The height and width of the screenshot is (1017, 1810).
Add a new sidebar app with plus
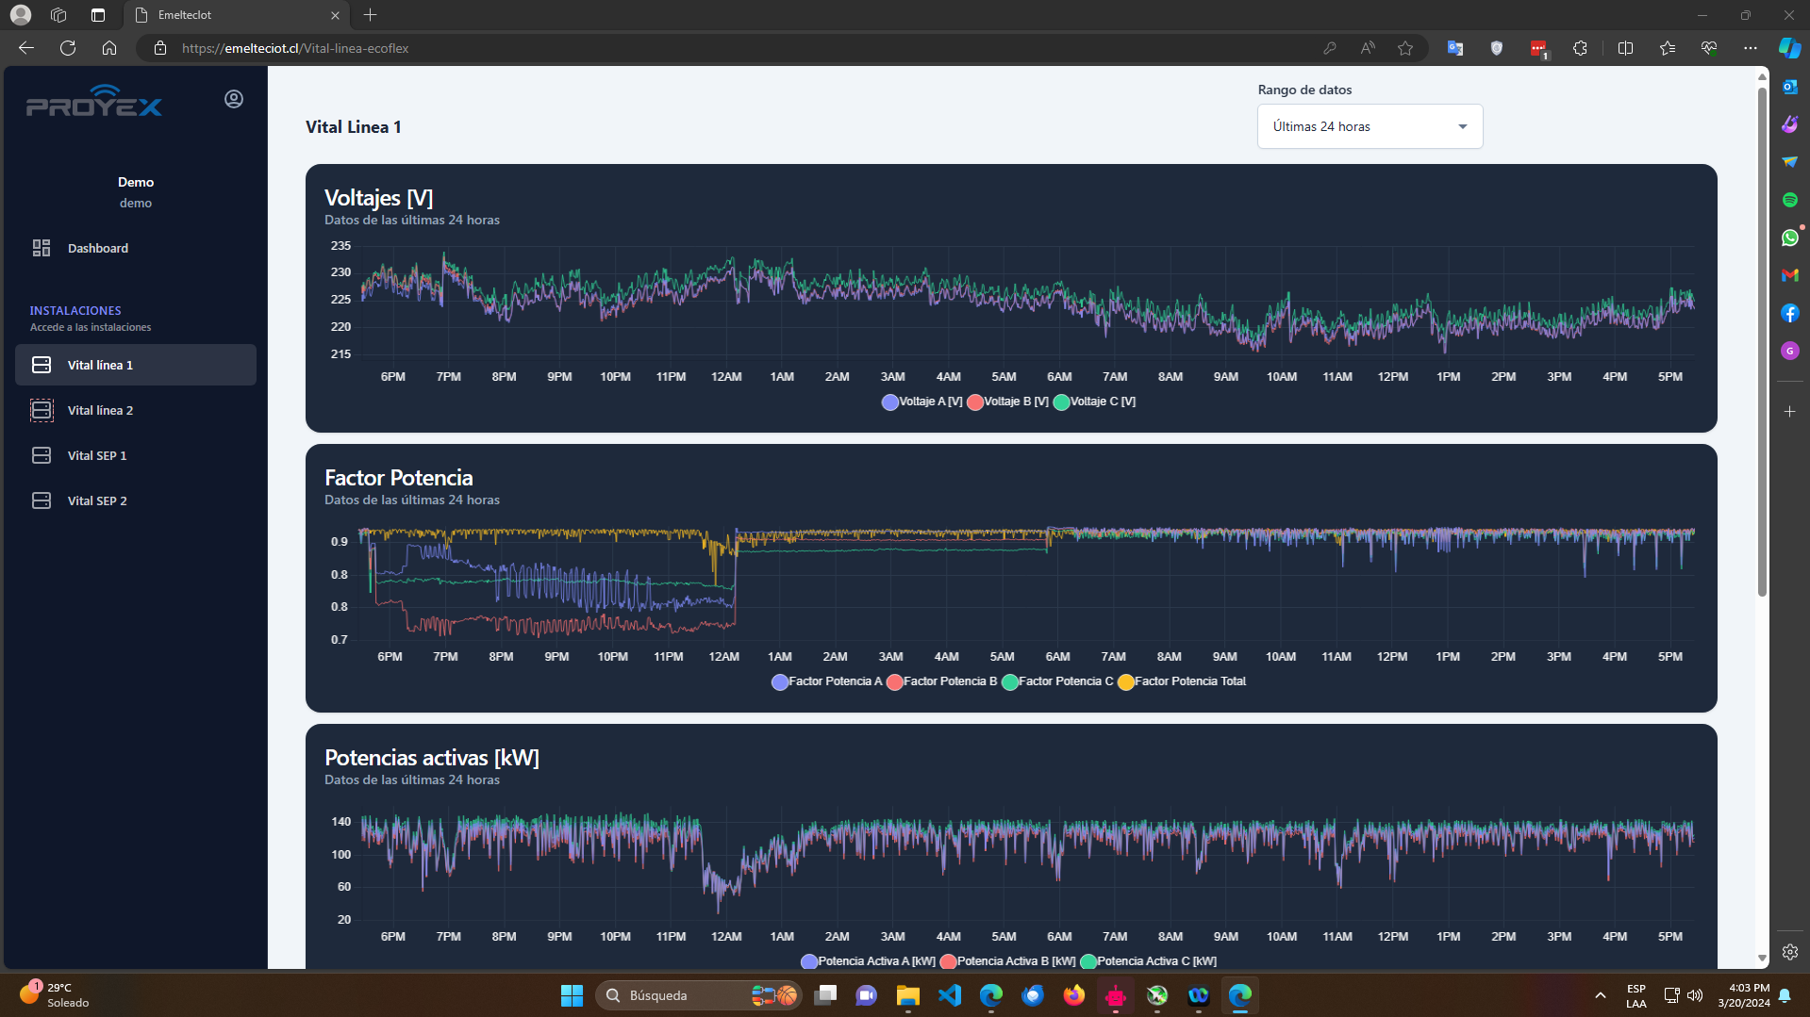1789,411
